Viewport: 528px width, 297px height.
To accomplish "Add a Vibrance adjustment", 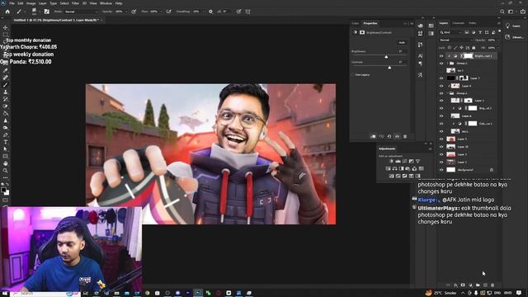I will point(418,162).
